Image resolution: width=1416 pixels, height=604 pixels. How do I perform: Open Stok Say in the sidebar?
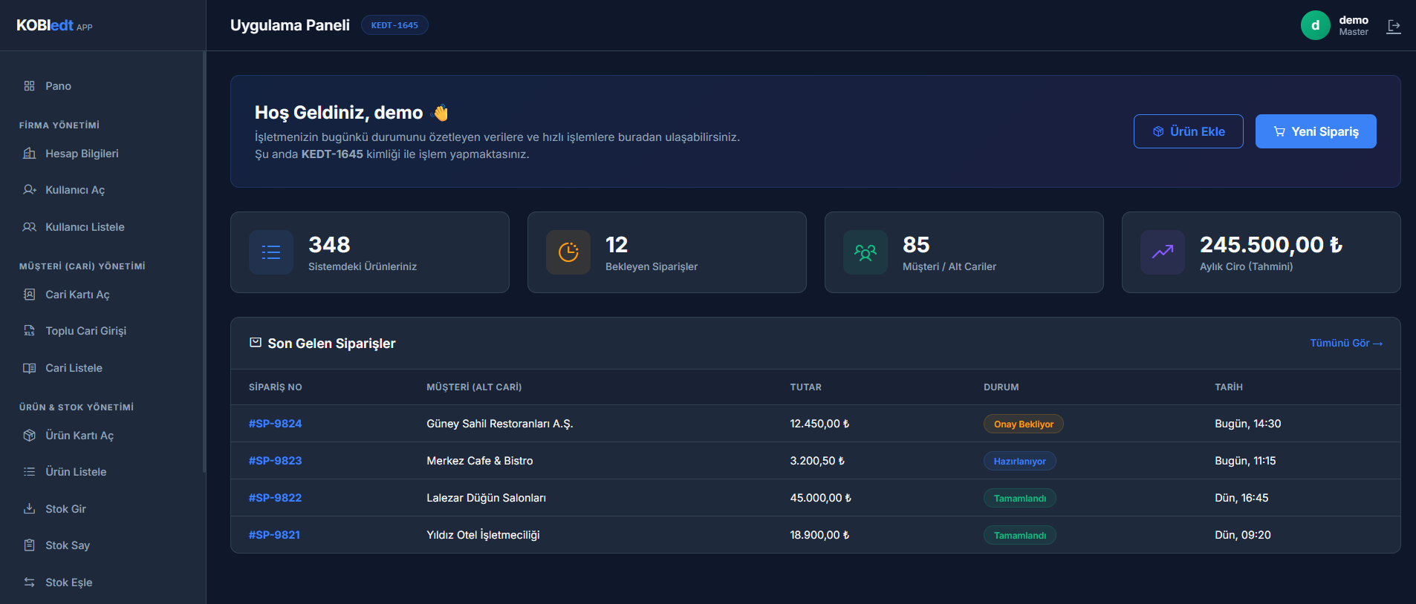68,545
